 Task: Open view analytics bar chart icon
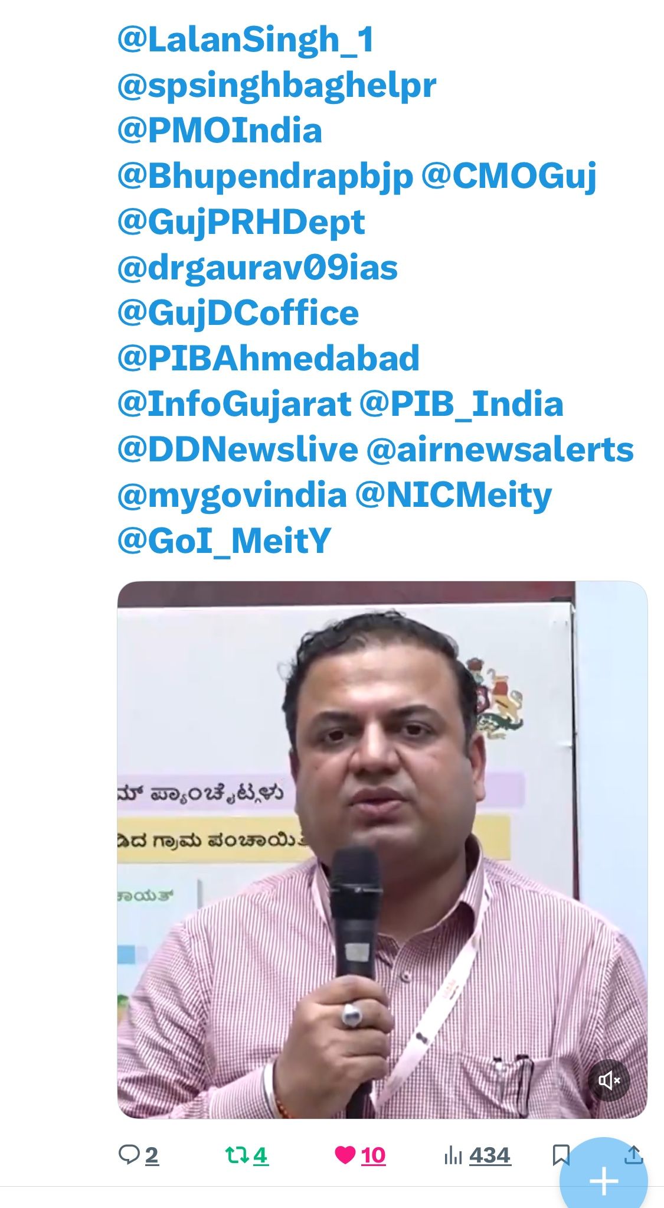(453, 1155)
